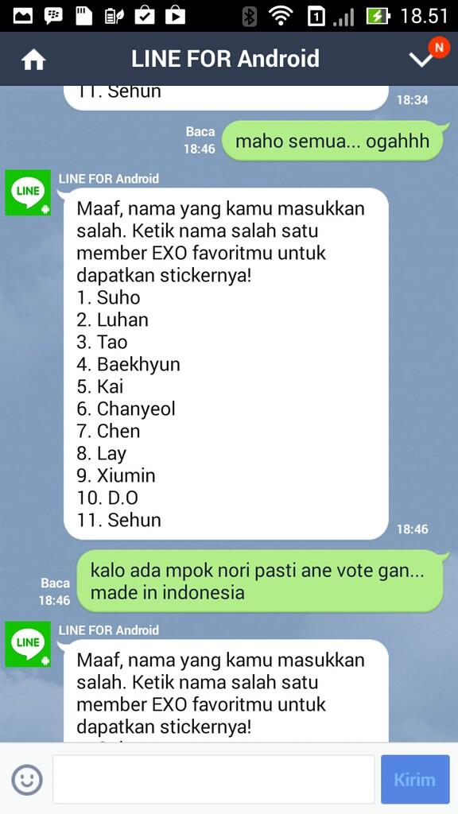Select the 'kalo ada mpok nori' message bubble
This screenshot has width=458, height=814.
coord(261,581)
